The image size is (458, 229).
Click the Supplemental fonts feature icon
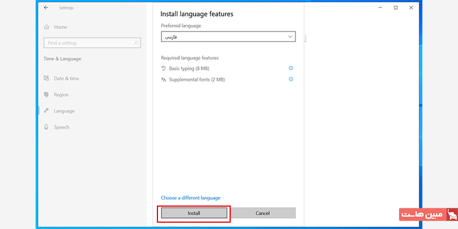click(x=164, y=80)
